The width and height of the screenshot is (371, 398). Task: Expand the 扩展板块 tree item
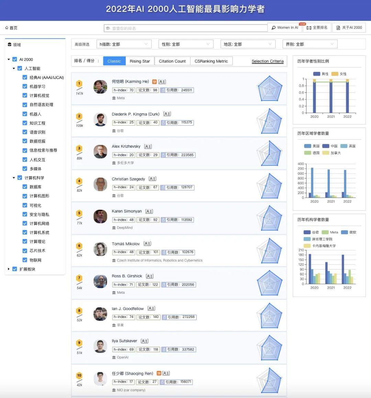pyautogui.click(x=9, y=269)
